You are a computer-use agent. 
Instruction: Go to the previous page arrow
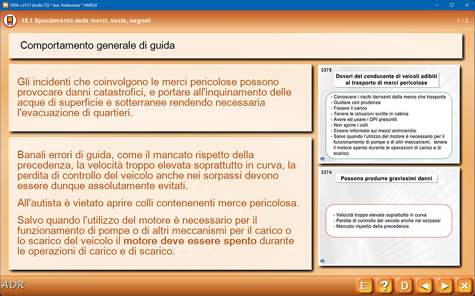tap(425, 285)
